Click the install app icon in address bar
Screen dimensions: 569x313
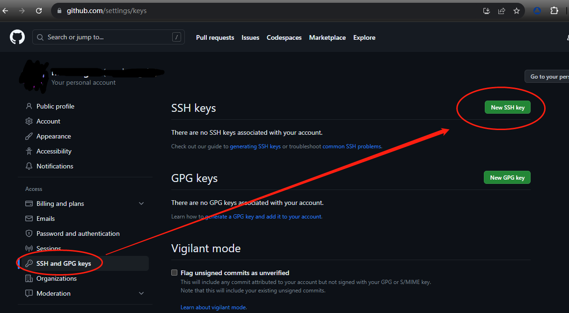pos(487,10)
